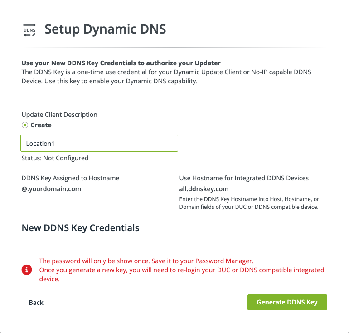
Task: Click the horizontal divider under the title
Action: click(174, 47)
